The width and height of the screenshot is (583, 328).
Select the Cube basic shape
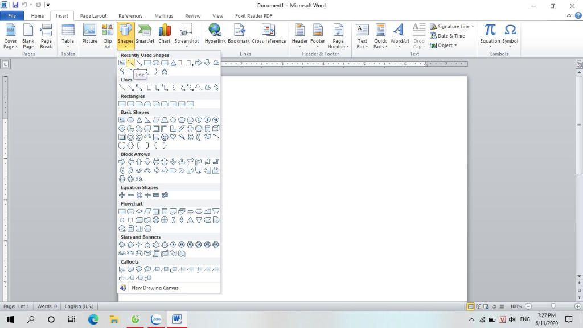point(216,129)
